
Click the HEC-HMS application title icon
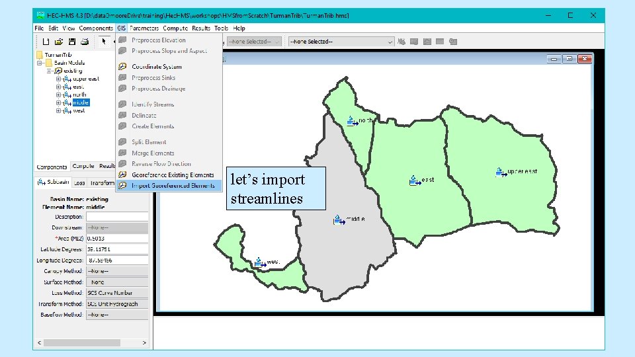pyautogui.click(x=40, y=15)
